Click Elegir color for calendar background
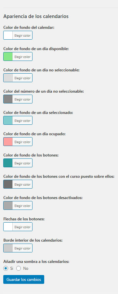 coord(22,35)
